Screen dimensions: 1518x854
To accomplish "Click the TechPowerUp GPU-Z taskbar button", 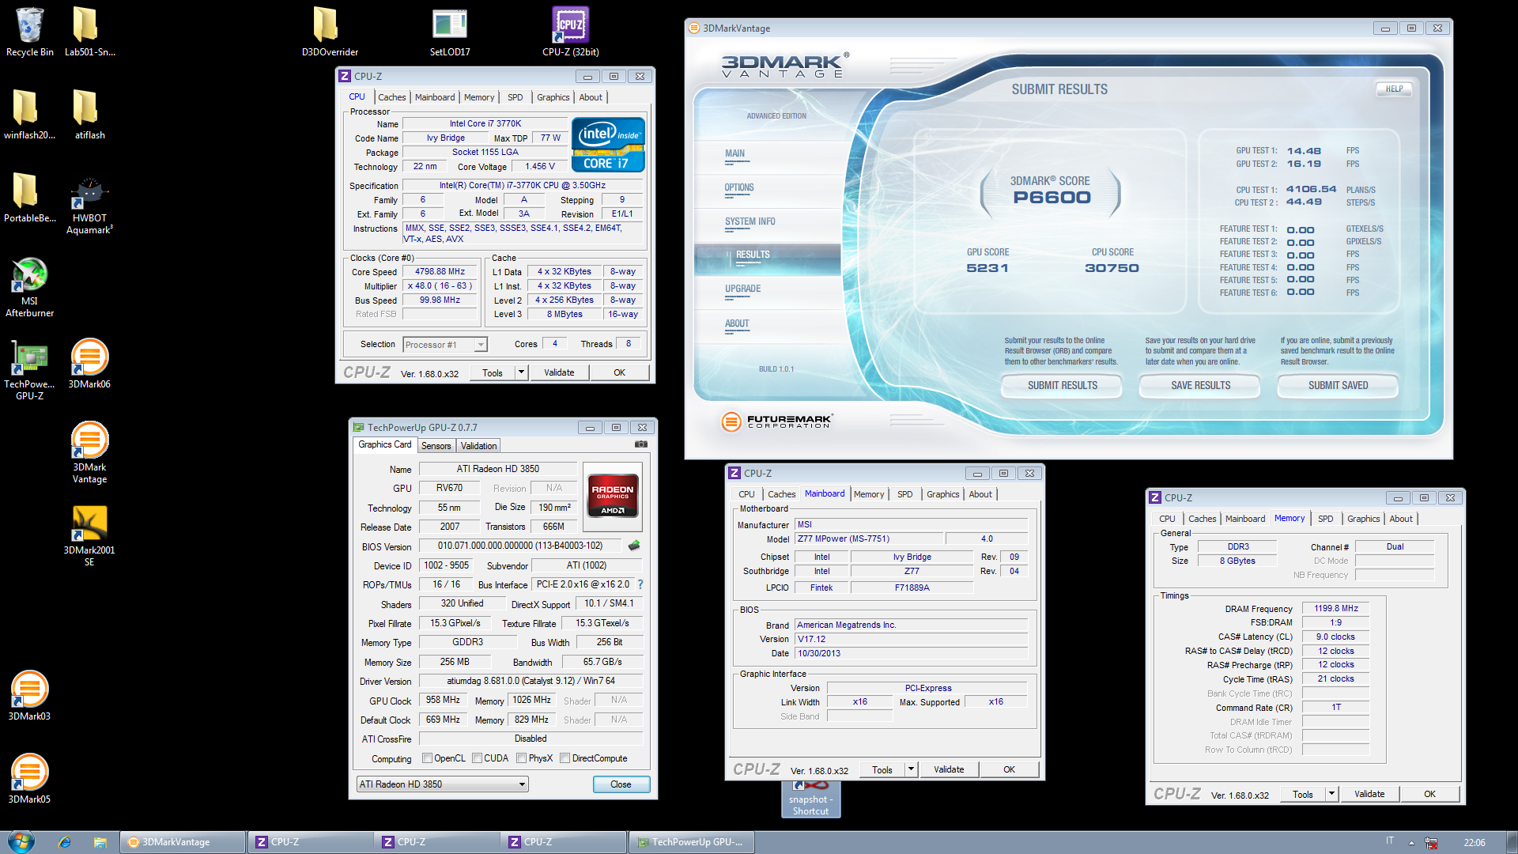I will pos(690,842).
